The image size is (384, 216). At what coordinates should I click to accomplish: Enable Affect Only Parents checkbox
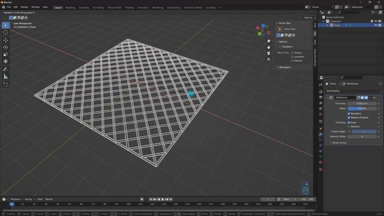pyautogui.click(x=292, y=61)
